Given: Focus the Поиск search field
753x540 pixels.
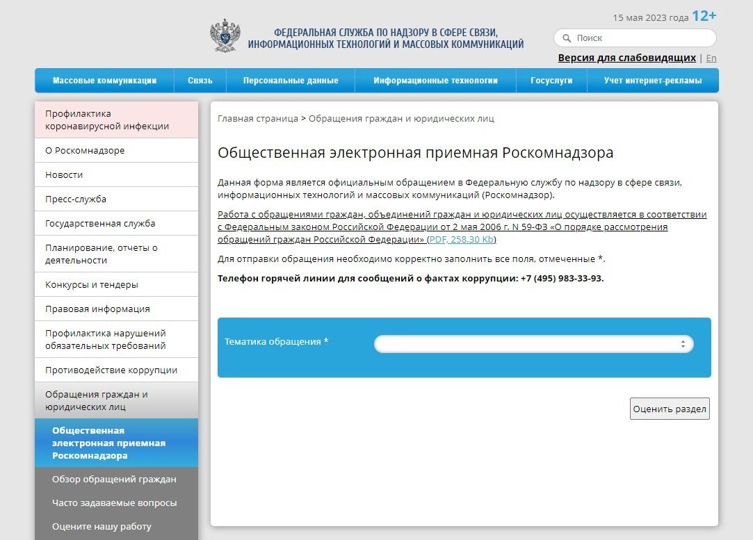Looking at the screenshot, I should click(x=635, y=38).
